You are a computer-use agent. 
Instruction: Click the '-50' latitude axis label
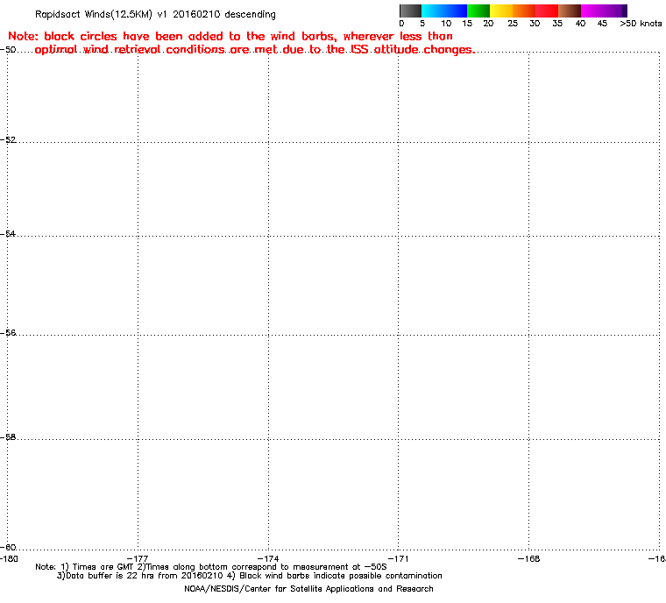8,50
